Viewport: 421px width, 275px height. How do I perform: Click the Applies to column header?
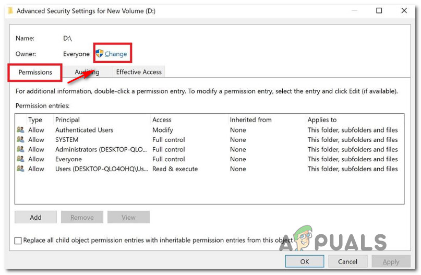tap(322, 120)
